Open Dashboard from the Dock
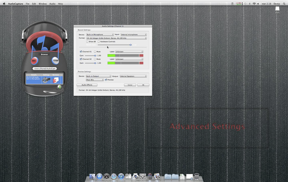Image resolution: width=288 pixels, height=182 pixels. coord(107,176)
